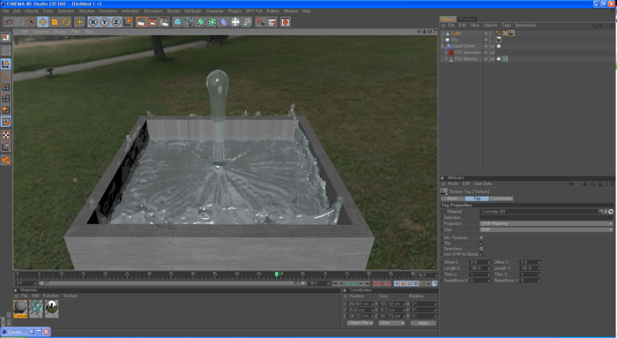Click the red record keyframe button
The width and height of the screenshot is (617, 338).
(375, 283)
